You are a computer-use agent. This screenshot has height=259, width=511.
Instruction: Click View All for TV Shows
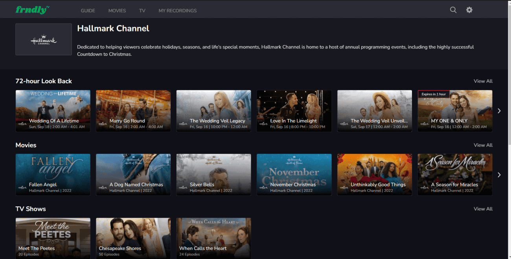point(483,209)
